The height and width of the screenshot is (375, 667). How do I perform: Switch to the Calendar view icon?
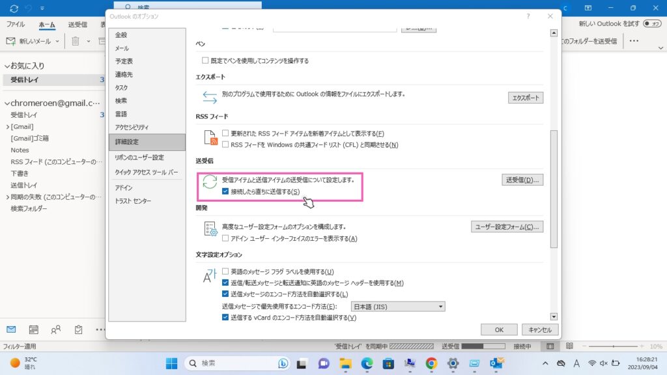(x=33, y=329)
